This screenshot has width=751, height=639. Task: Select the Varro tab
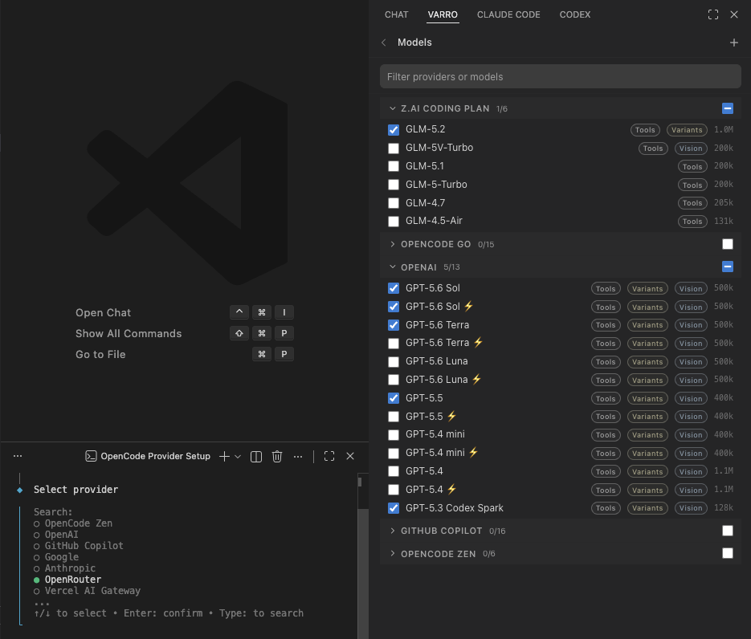coord(443,14)
